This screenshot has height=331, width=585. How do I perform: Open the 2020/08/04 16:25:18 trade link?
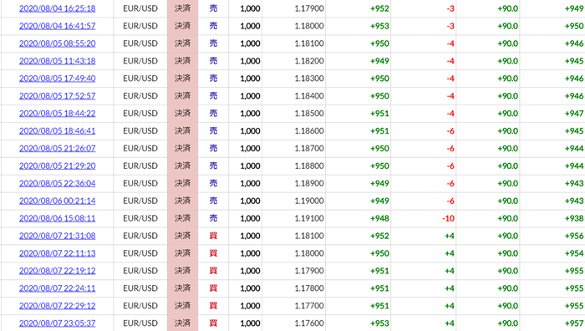(57, 8)
